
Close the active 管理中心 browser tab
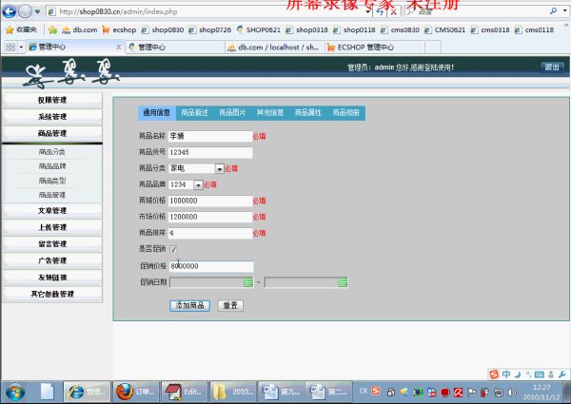(x=118, y=47)
